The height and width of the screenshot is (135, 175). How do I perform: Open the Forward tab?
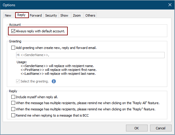[36, 15]
